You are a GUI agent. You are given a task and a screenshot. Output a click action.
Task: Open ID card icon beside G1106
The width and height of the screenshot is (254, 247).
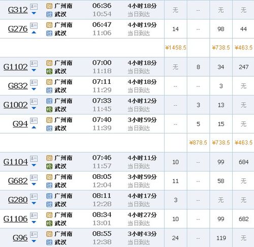click(34, 215)
